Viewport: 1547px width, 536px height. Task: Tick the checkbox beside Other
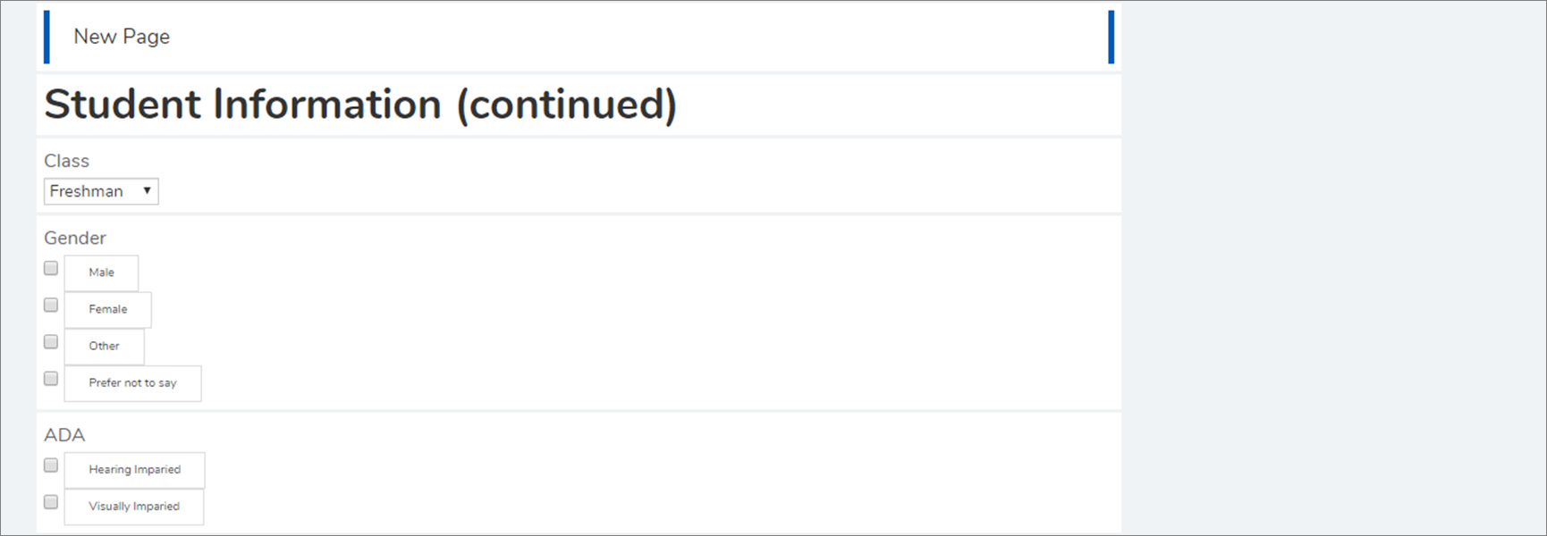click(51, 341)
